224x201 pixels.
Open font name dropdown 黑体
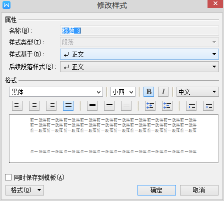pyautogui.click(x=56, y=92)
